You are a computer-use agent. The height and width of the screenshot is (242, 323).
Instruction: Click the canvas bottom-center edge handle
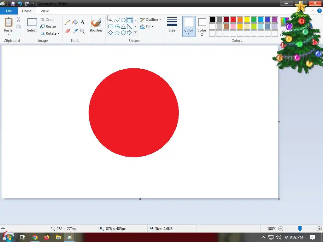[140, 199]
